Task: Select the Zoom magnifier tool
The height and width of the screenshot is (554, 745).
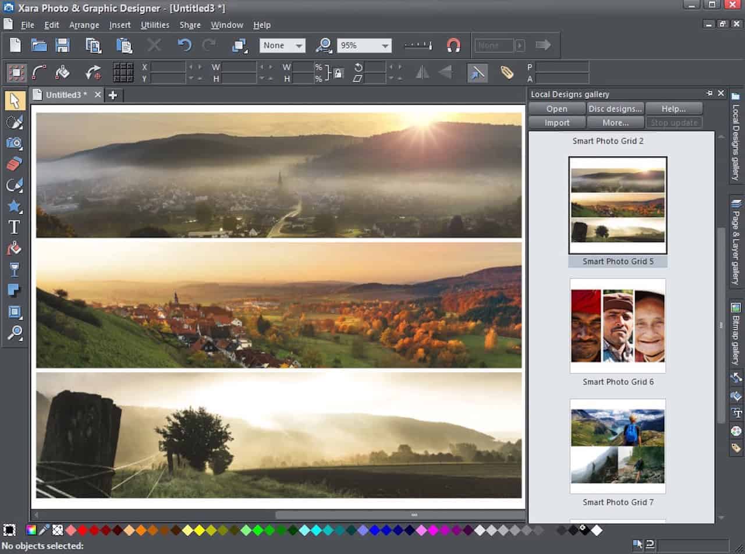Action: coord(15,333)
